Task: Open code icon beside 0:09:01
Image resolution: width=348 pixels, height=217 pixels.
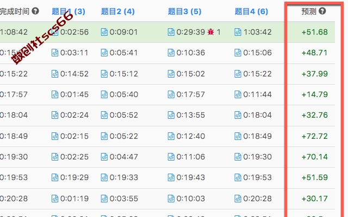Action: [104, 32]
